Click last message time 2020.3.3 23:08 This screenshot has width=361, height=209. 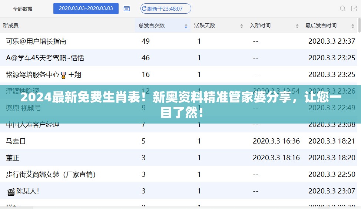click(332, 125)
